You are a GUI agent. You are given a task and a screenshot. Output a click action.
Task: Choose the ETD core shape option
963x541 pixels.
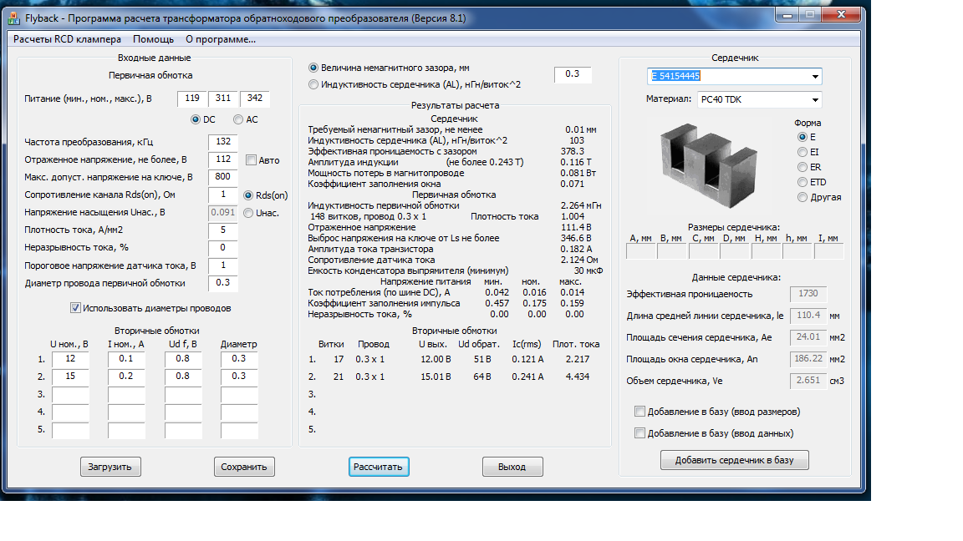click(802, 182)
